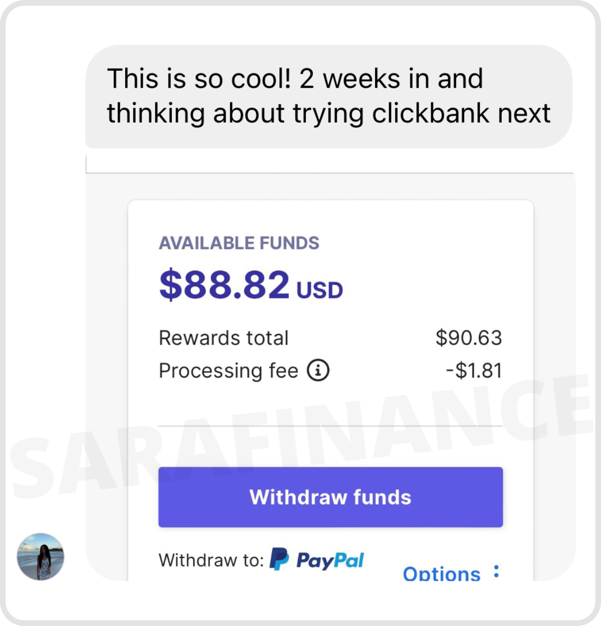Click the divider above Withdraw funds
The width and height of the screenshot is (601, 626).
(331, 426)
